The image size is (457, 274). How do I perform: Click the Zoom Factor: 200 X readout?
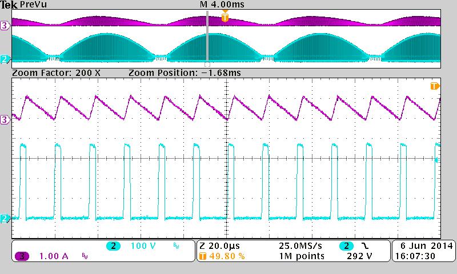point(56,73)
